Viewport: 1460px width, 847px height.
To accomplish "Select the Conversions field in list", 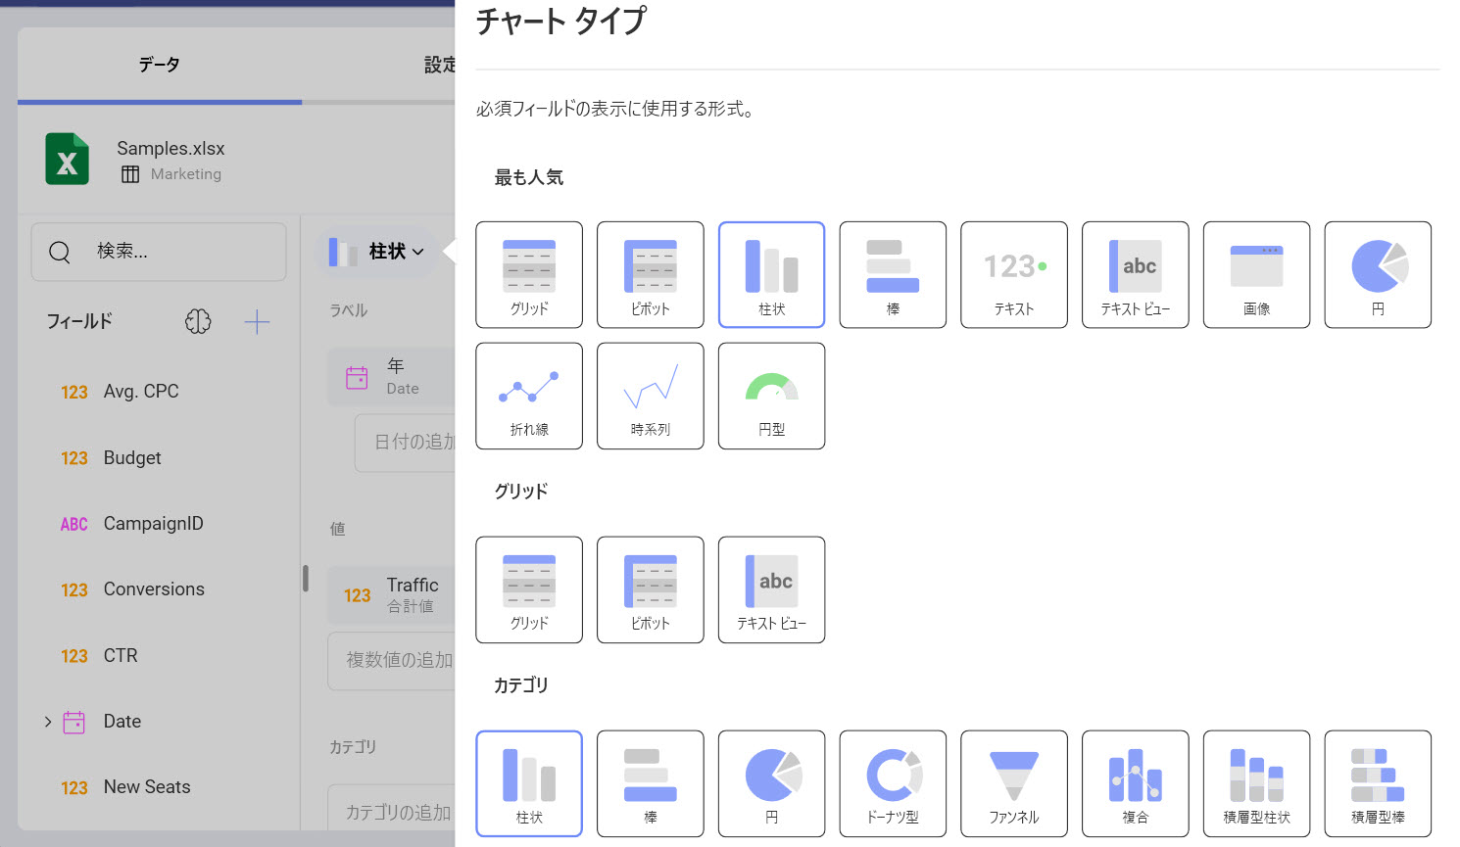I will (154, 589).
